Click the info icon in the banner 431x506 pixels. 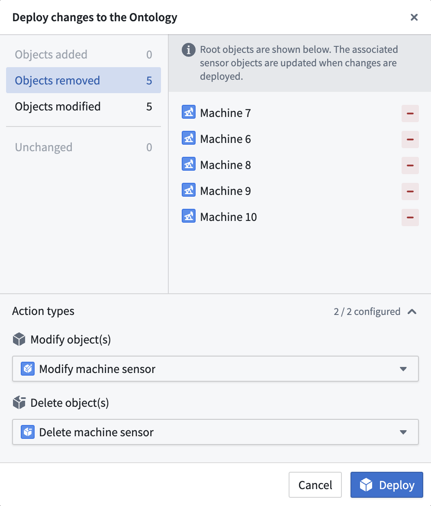[x=189, y=50]
